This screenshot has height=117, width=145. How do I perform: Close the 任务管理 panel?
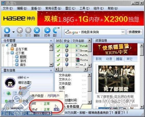51,41
